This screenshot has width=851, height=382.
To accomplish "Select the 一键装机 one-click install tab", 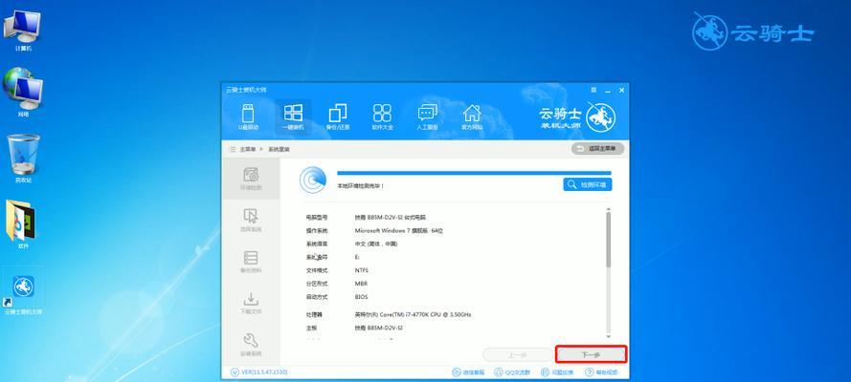I will (293, 117).
